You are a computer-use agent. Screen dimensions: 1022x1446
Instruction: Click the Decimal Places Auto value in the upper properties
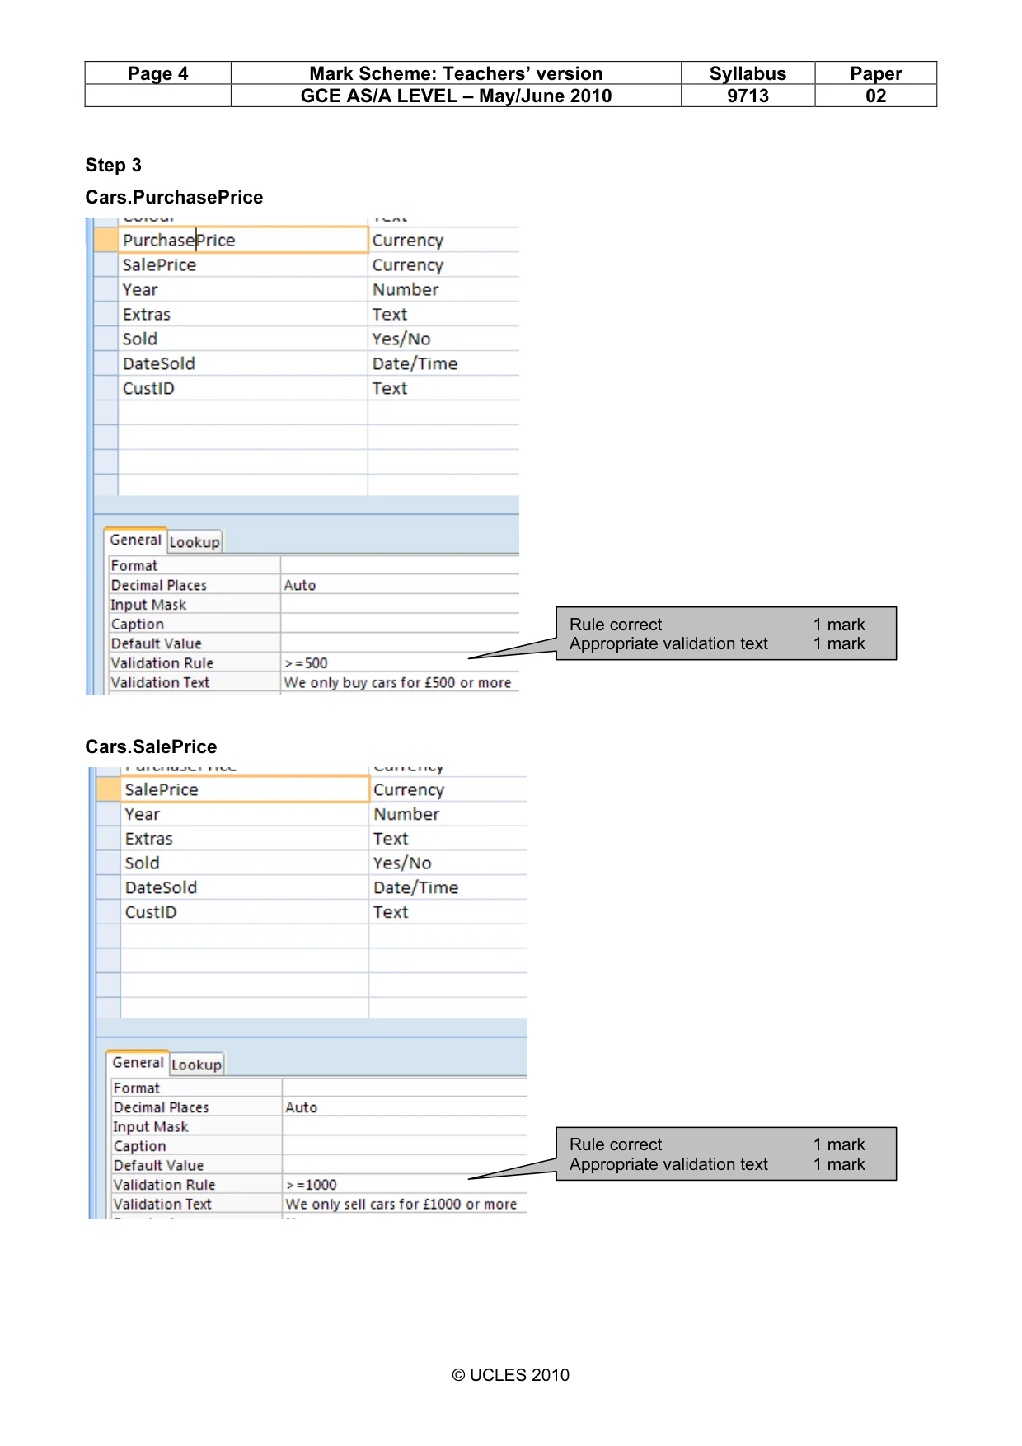(x=400, y=585)
